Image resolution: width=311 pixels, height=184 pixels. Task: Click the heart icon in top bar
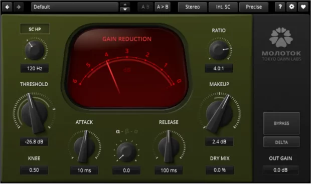303,7
